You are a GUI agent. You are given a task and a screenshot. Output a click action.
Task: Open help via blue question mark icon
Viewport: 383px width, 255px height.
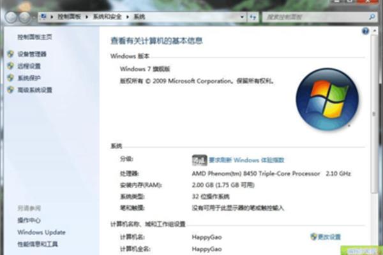(365, 31)
